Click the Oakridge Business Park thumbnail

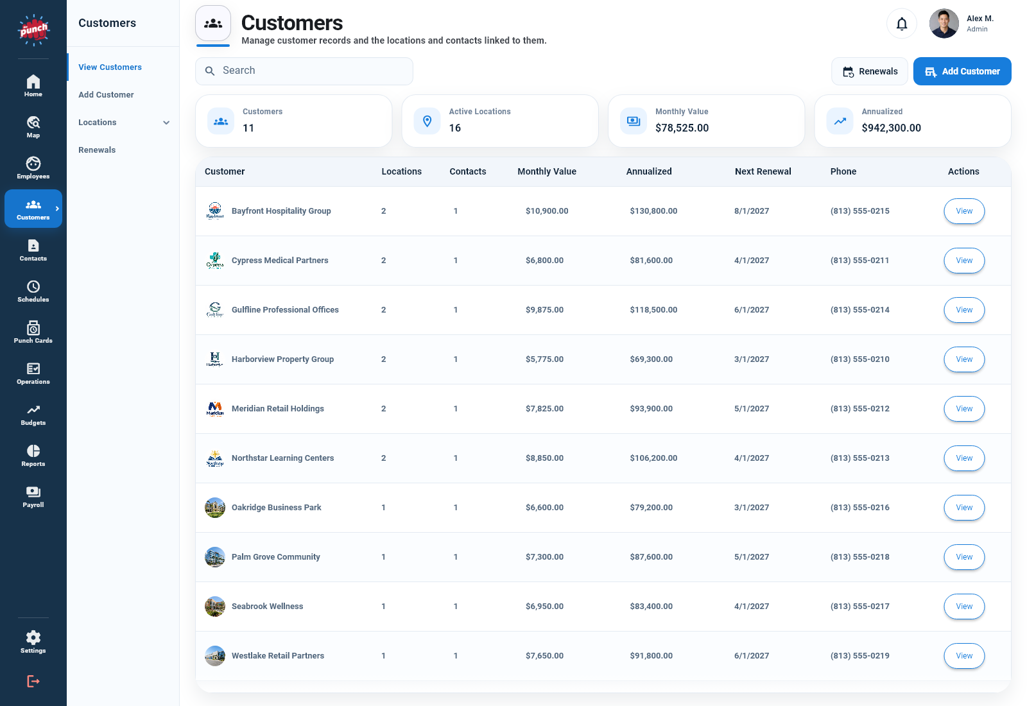[215, 508]
